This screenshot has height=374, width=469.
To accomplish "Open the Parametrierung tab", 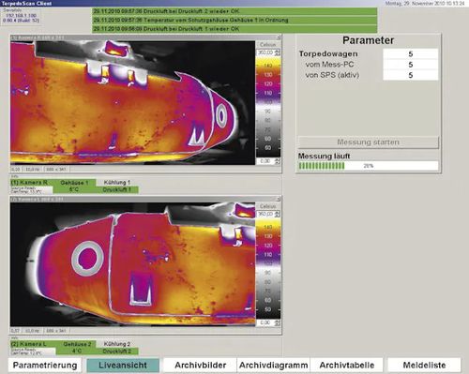I will pos(45,365).
